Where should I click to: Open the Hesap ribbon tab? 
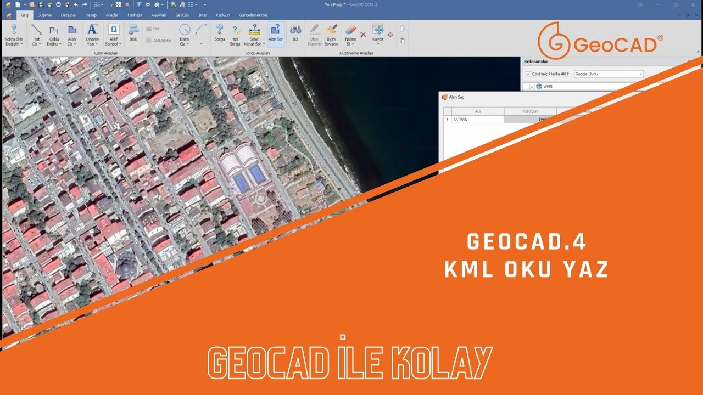(91, 15)
